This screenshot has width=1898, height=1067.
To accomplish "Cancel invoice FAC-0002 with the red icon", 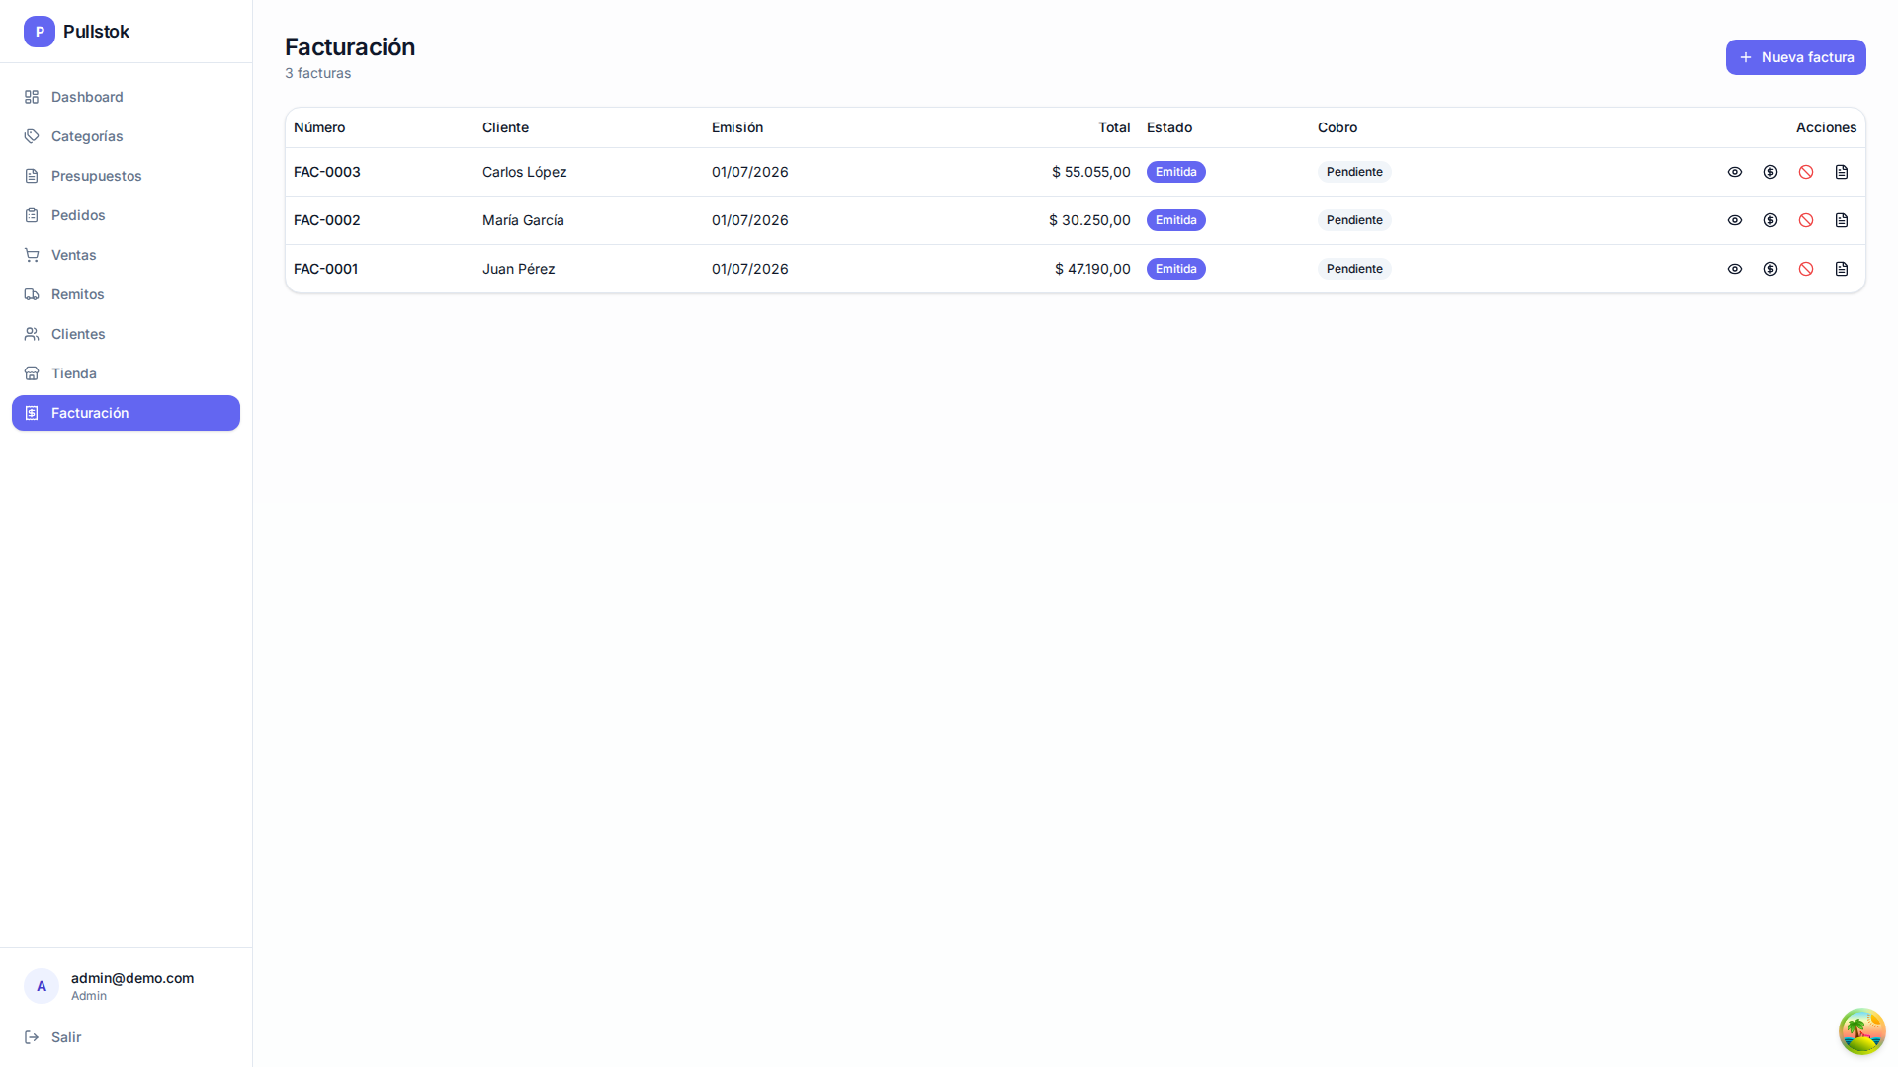I will pyautogui.click(x=1806, y=220).
